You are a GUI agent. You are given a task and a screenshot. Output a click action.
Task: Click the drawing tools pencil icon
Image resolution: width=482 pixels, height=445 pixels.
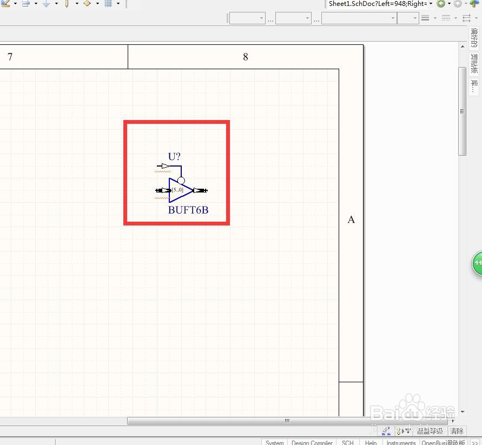[5, 3]
